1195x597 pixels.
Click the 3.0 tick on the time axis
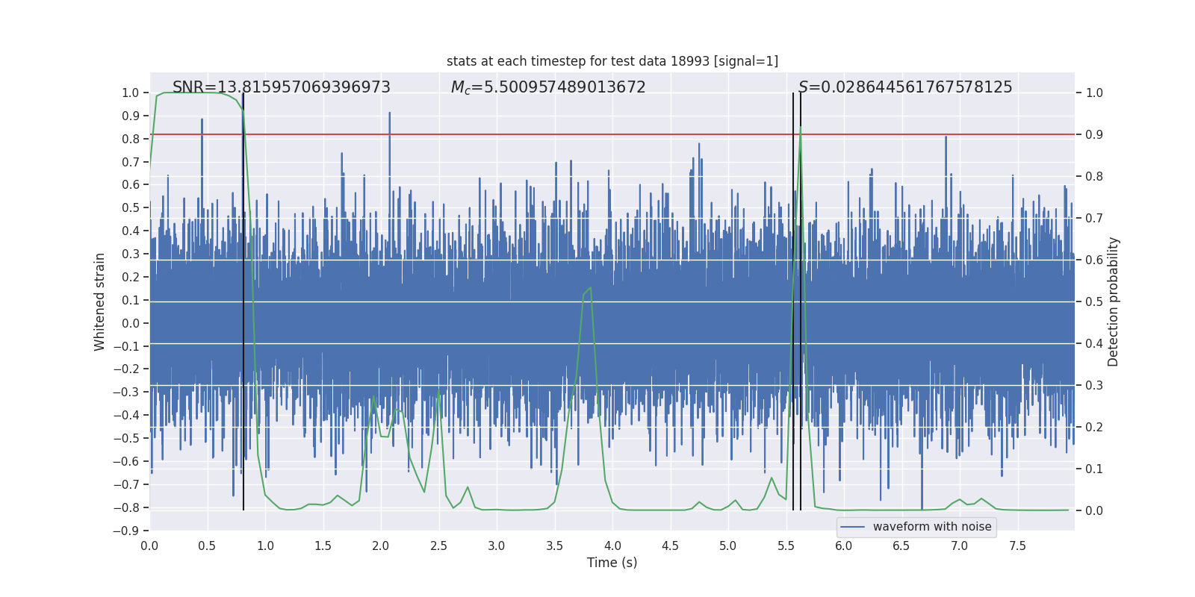point(497,546)
